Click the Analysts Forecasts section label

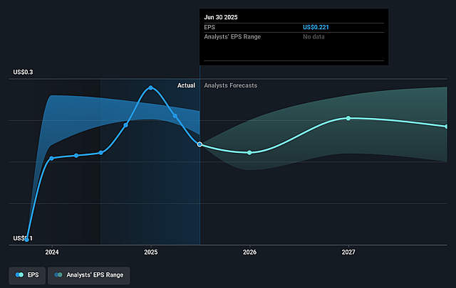pos(230,85)
